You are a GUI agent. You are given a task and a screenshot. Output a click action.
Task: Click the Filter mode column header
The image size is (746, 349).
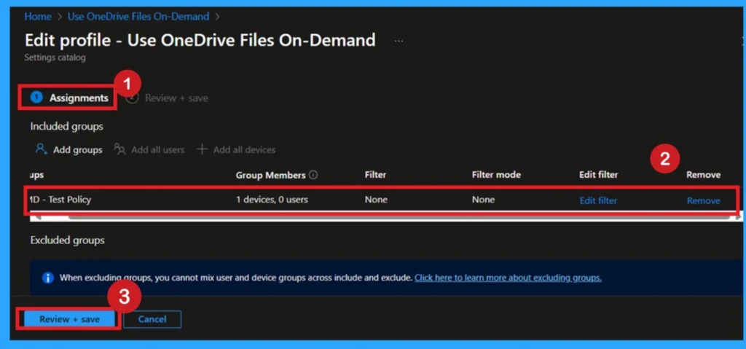496,175
